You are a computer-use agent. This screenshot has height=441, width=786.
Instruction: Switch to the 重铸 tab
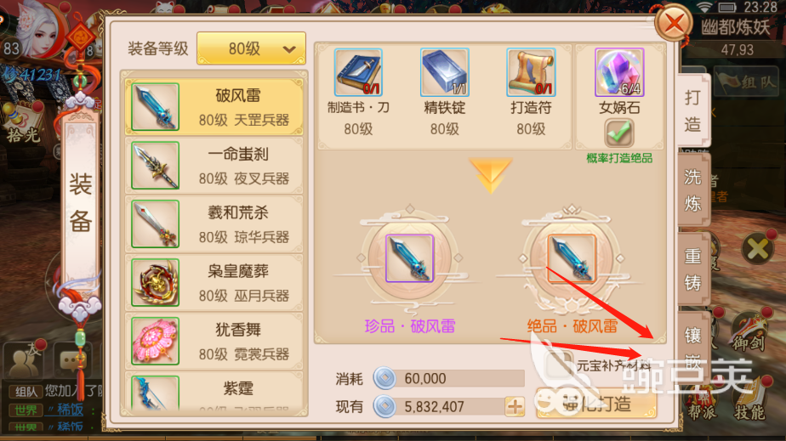[693, 269]
